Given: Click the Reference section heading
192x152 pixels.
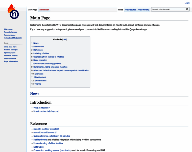Looking at the screenshot, I should [x=38, y=124].
